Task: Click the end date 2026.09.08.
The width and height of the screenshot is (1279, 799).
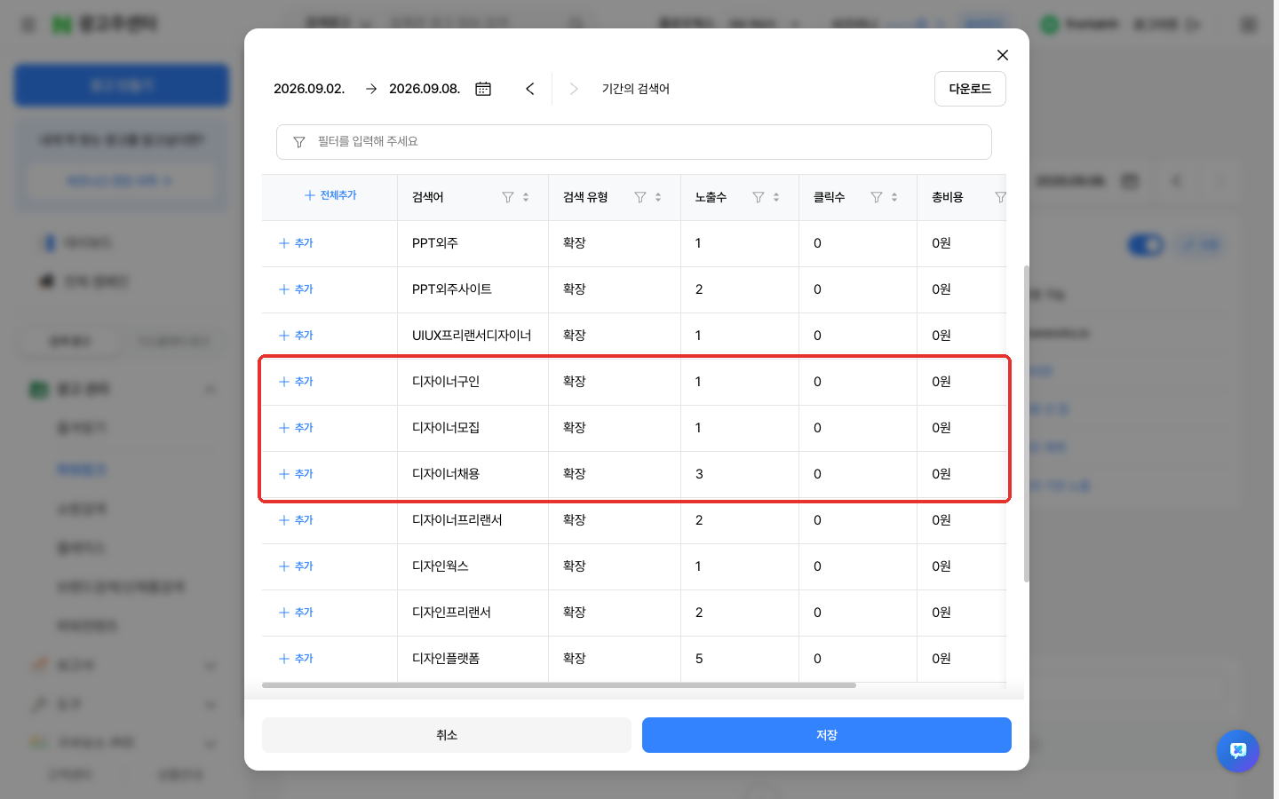Action: [425, 89]
